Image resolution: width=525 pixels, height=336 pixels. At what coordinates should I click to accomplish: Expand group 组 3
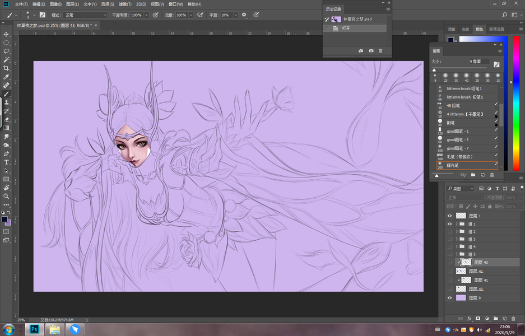[x=456, y=239]
